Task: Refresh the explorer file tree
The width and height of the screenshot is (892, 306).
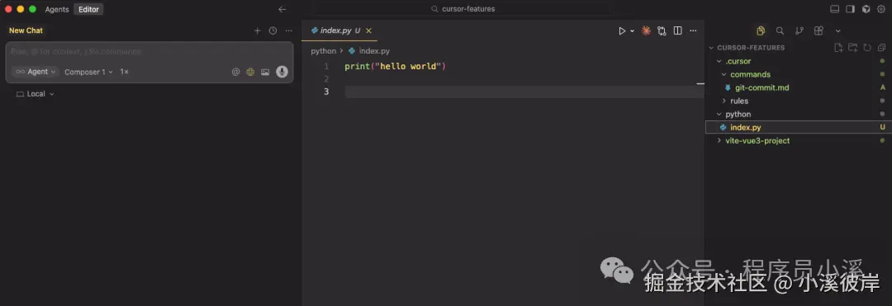Action: pos(867,48)
